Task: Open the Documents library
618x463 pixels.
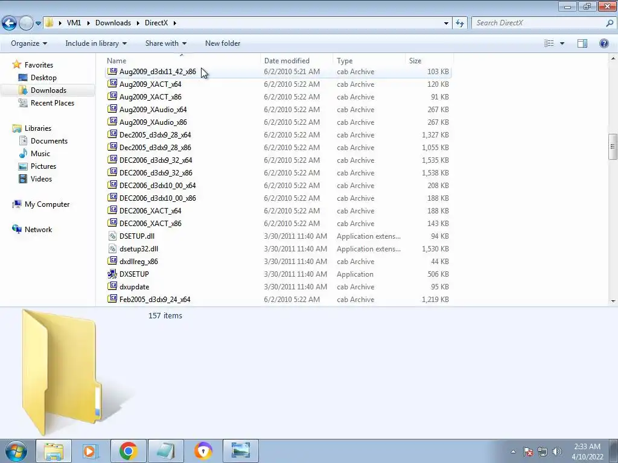Action: (x=49, y=141)
